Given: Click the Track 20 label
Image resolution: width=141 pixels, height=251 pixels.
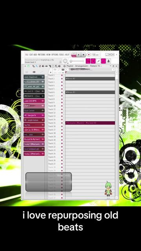Looking at the screenshot, I should point(52,140).
